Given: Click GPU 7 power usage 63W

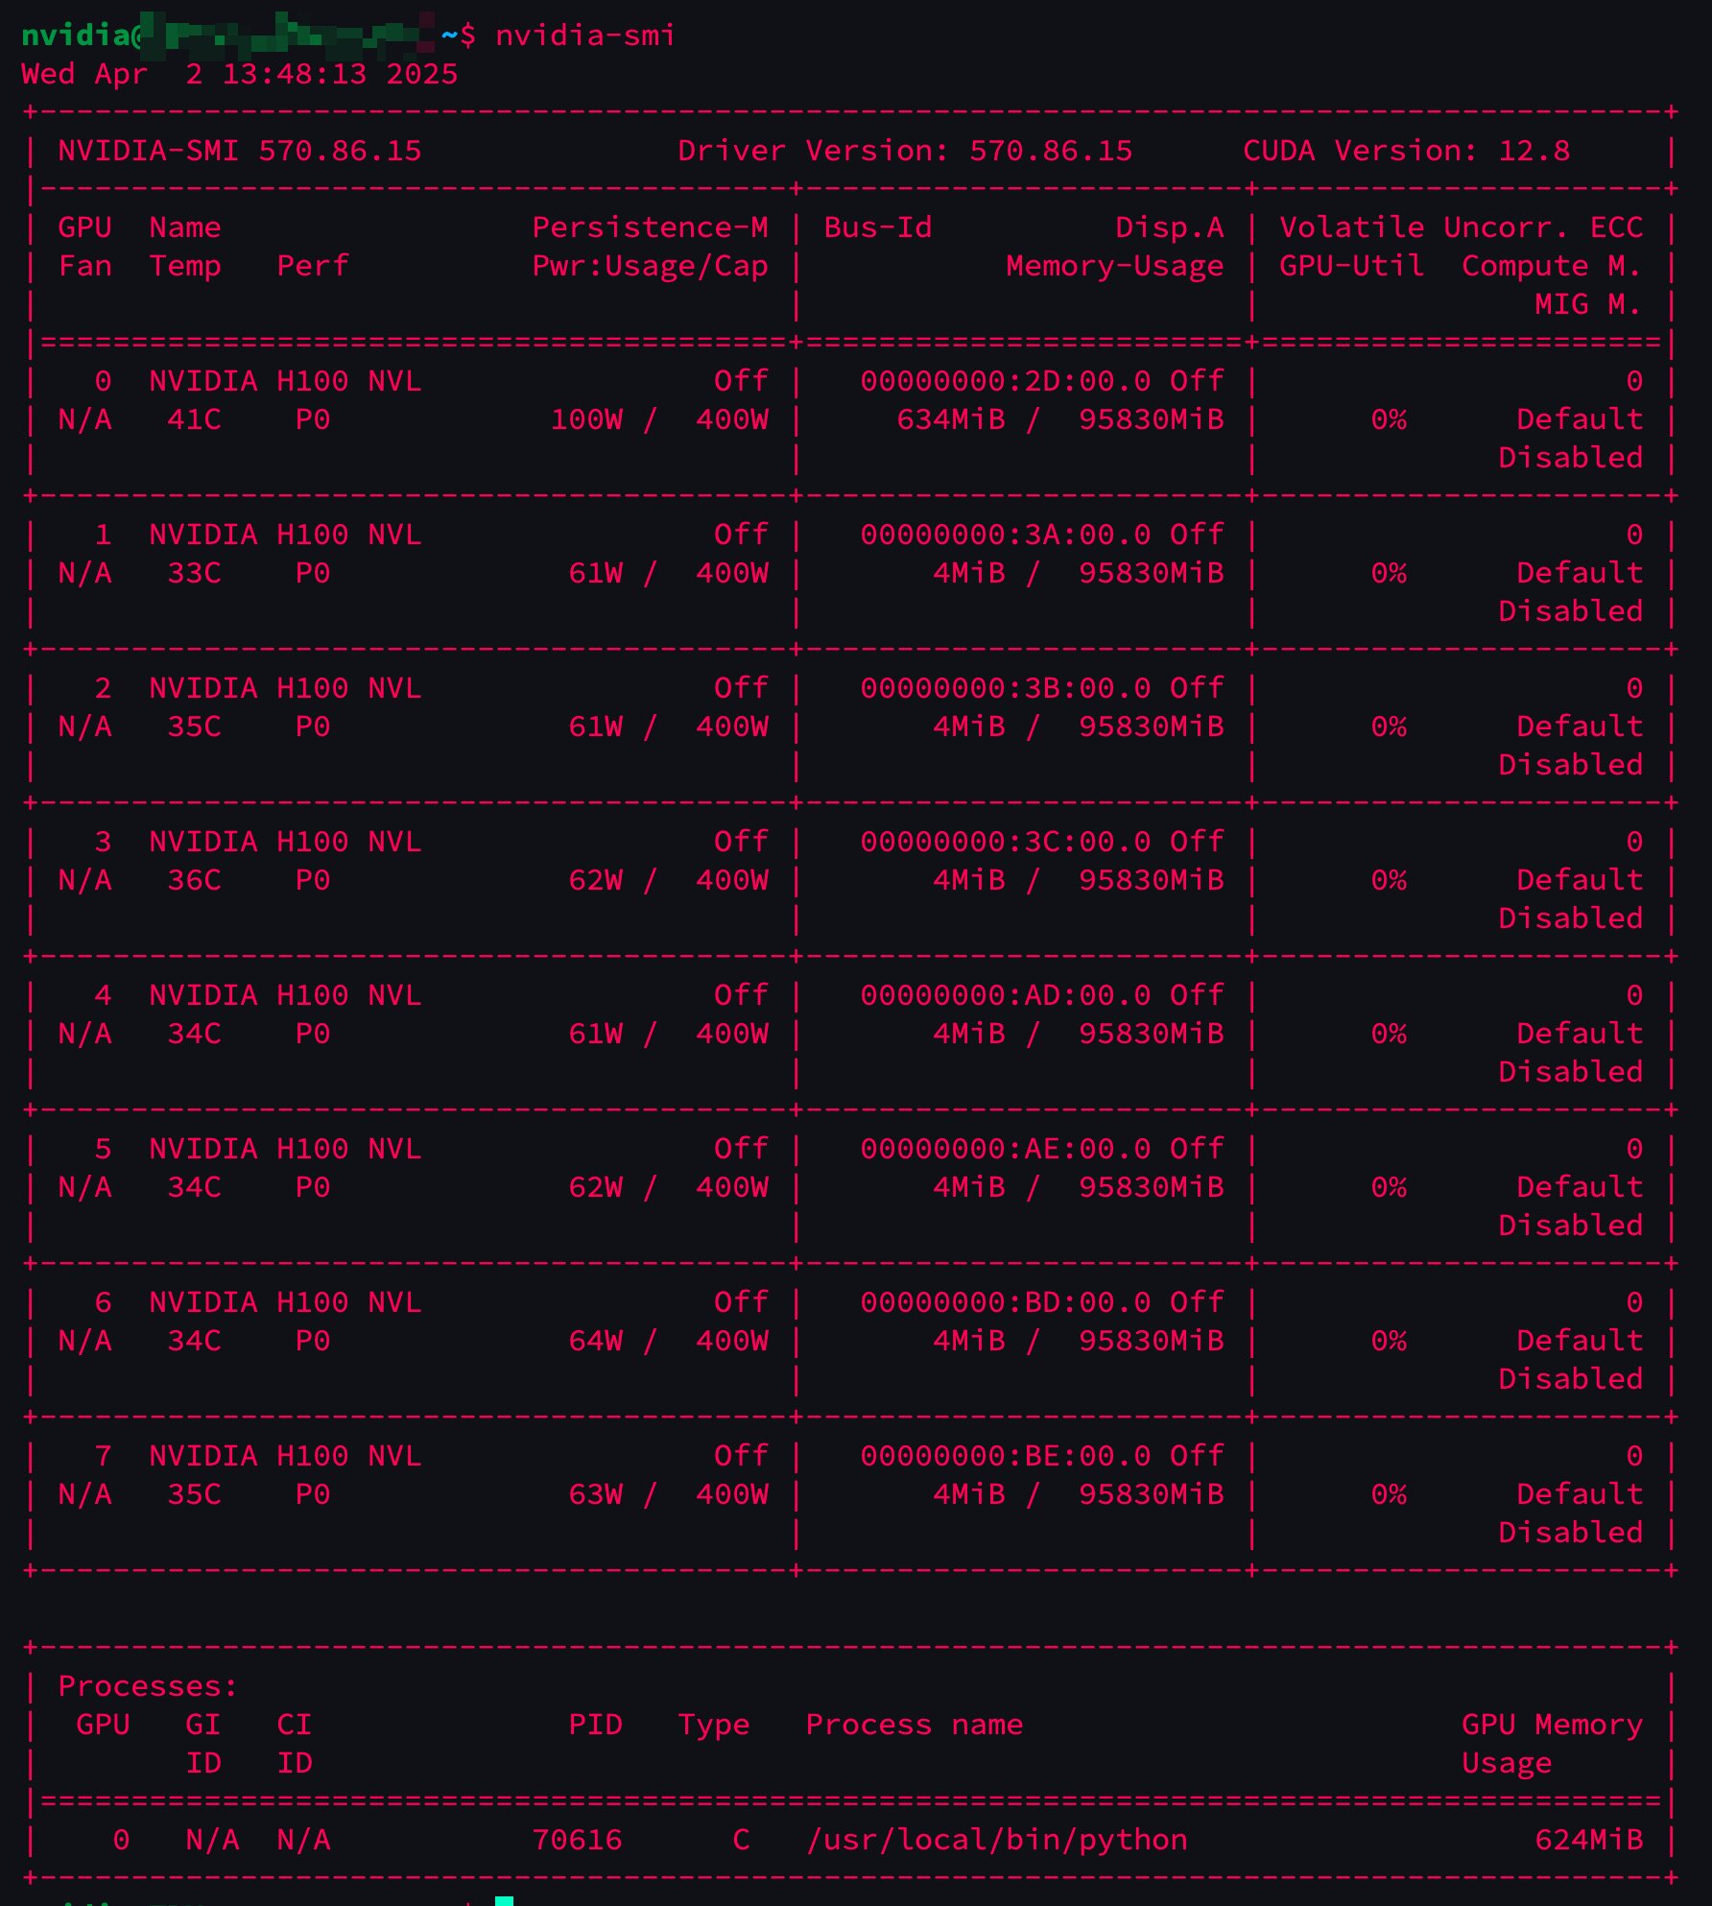Looking at the screenshot, I should [x=596, y=1494].
